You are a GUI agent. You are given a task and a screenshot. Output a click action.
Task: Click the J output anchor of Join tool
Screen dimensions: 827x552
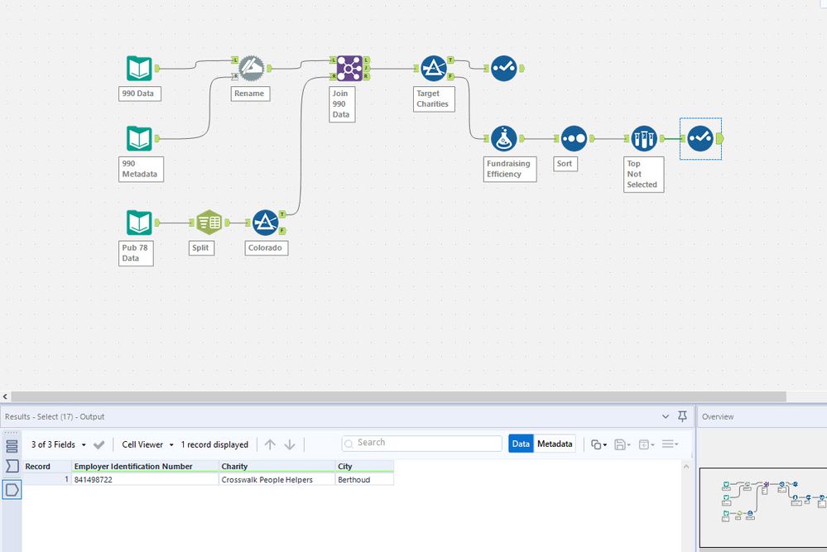pyautogui.click(x=367, y=69)
